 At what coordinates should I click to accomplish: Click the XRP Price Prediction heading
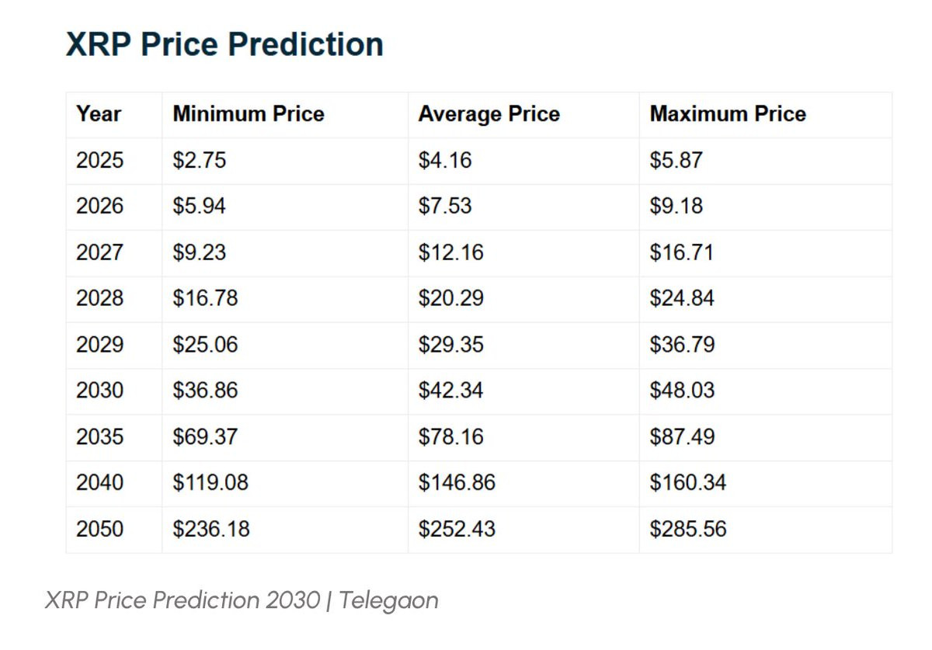pyautogui.click(x=224, y=44)
